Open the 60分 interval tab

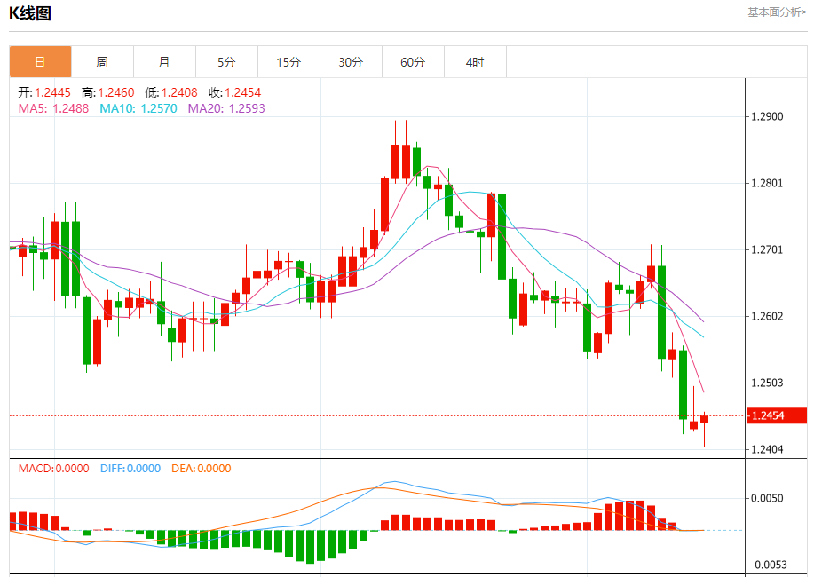coord(413,62)
